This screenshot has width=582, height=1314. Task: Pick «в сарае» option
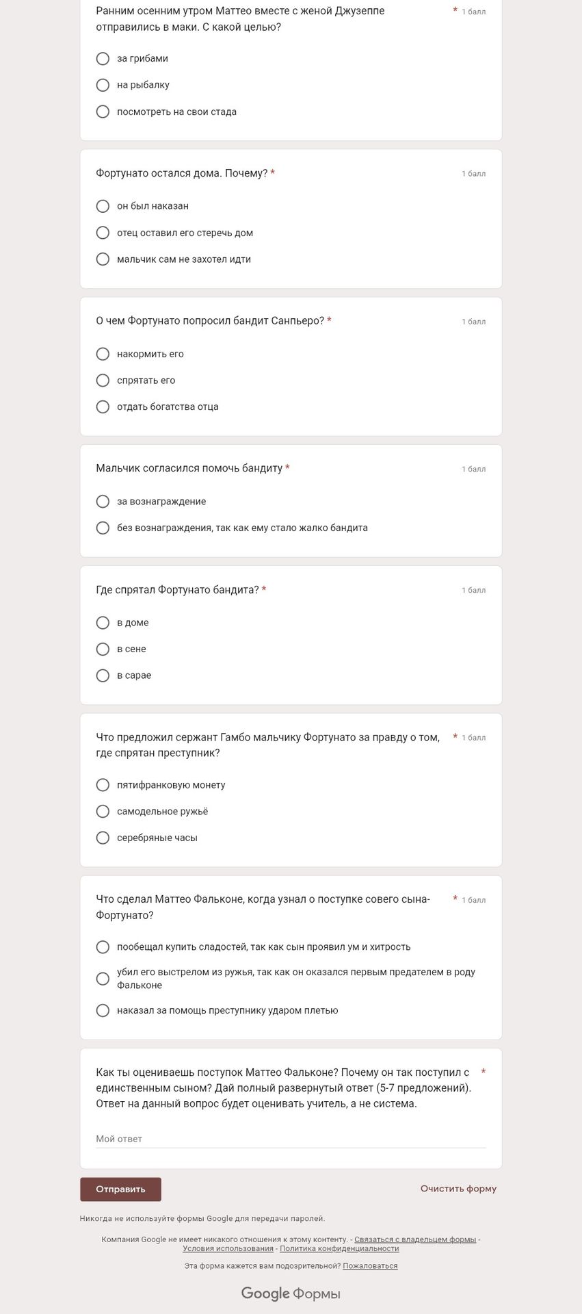point(103,675)
